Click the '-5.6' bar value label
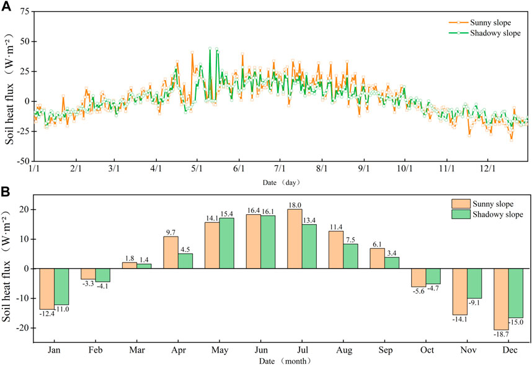532x365 pixels. [x=419, y=291]
